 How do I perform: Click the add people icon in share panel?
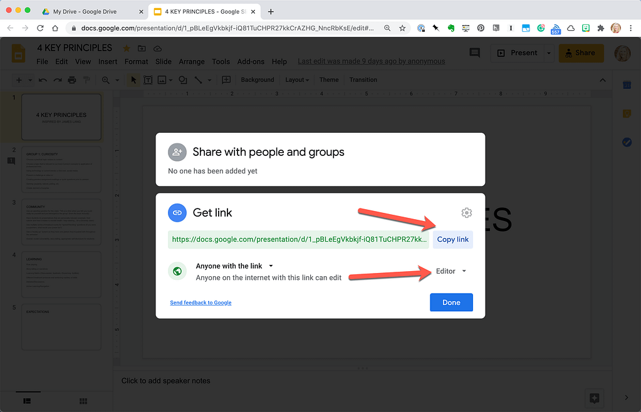pos(177,152)
